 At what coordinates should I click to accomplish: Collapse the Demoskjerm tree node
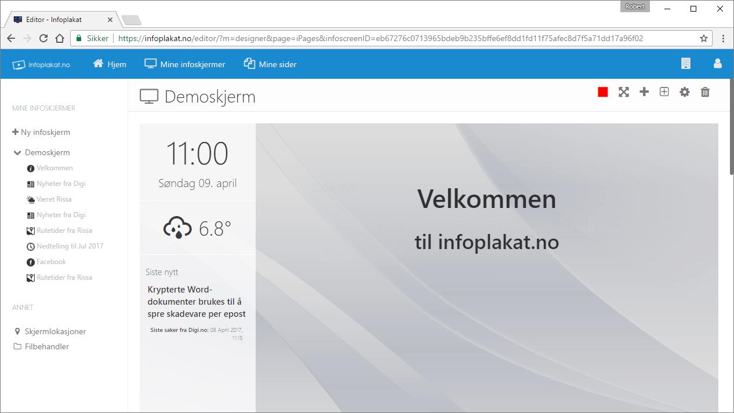click(x=17, y=153)
